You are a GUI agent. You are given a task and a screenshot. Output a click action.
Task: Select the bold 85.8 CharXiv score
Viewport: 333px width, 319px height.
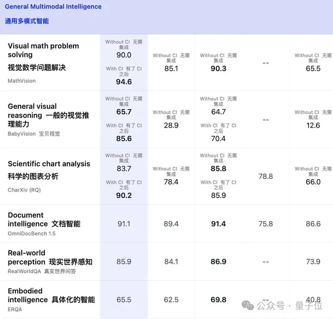219,169
